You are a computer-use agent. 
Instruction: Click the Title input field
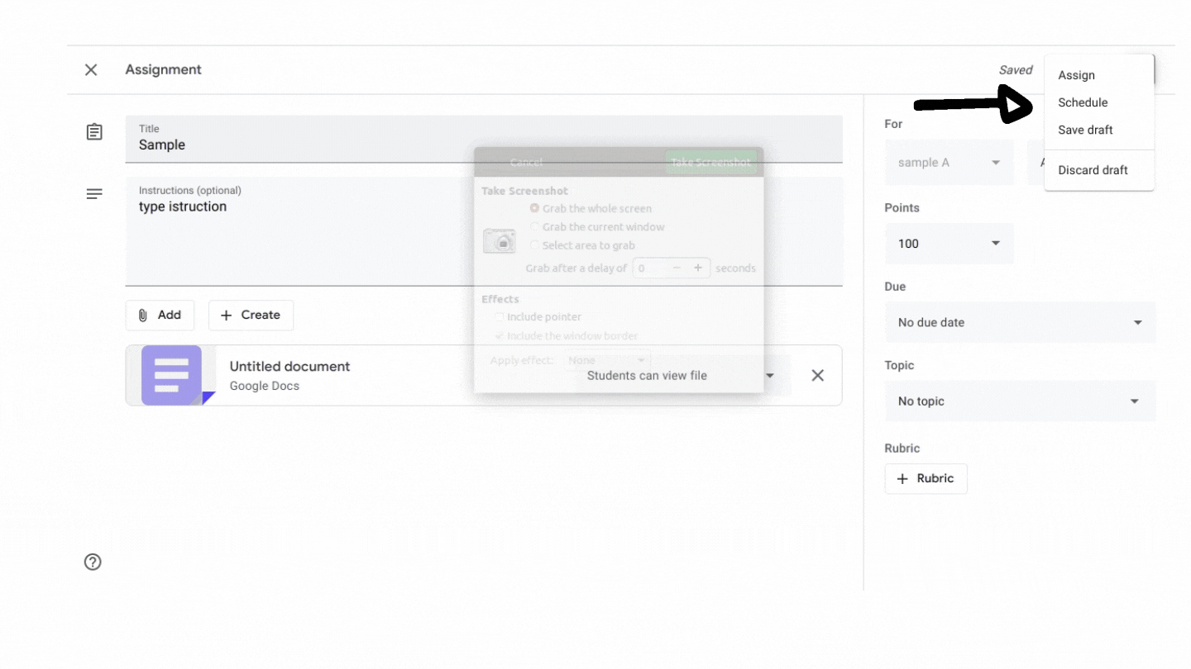[484, 139]
